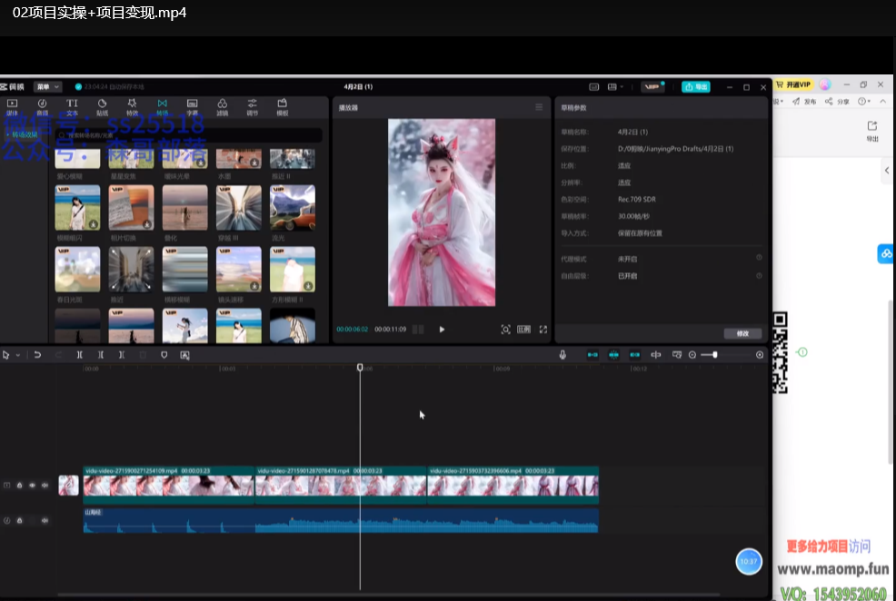
Task: Click the 修改 button in draft parameters
Action: (742, 333)
